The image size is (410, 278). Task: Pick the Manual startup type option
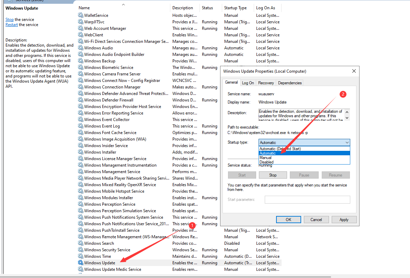(x=266, y=158)
